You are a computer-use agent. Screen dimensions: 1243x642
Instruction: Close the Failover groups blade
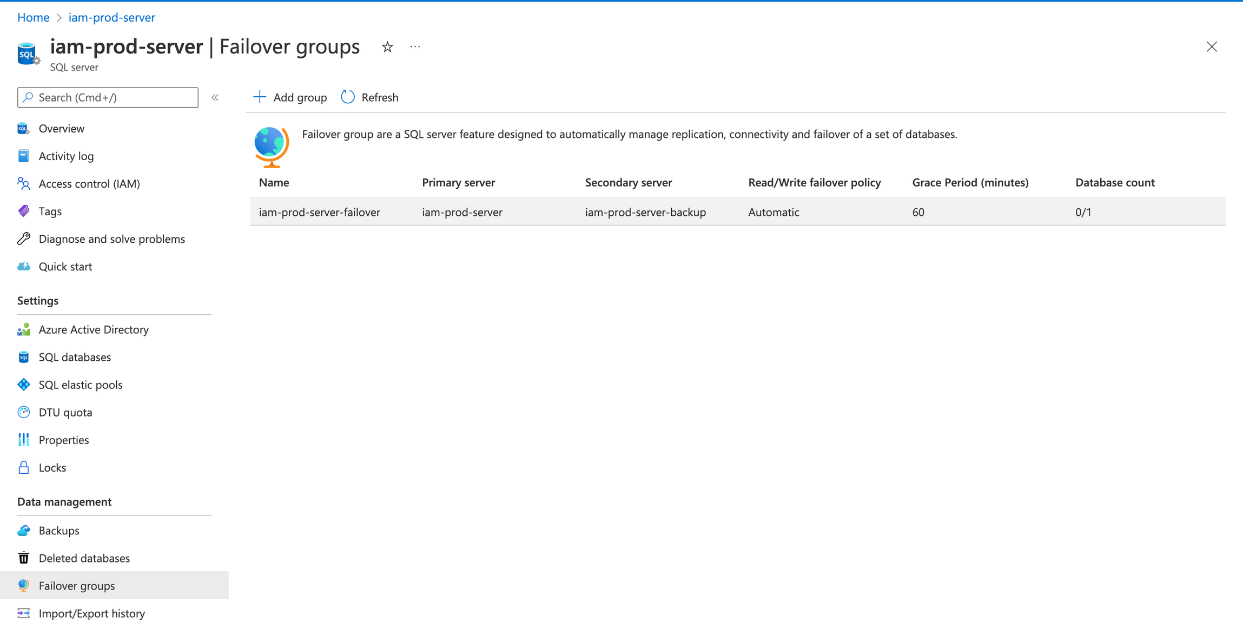(1212, 47)
